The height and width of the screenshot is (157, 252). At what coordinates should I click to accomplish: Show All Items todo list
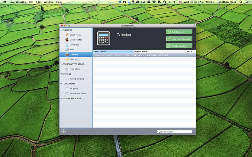pyautogui.click(x=73, y=89)
